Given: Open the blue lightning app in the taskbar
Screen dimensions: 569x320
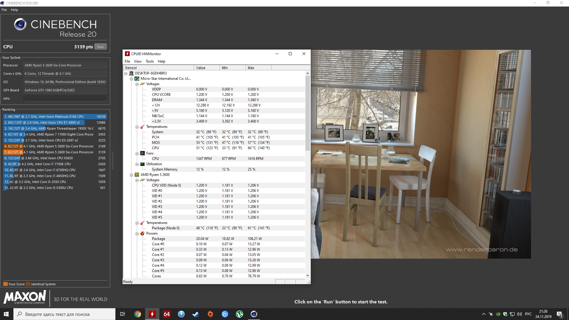Looking at the screenshot, I should point(181,314).
